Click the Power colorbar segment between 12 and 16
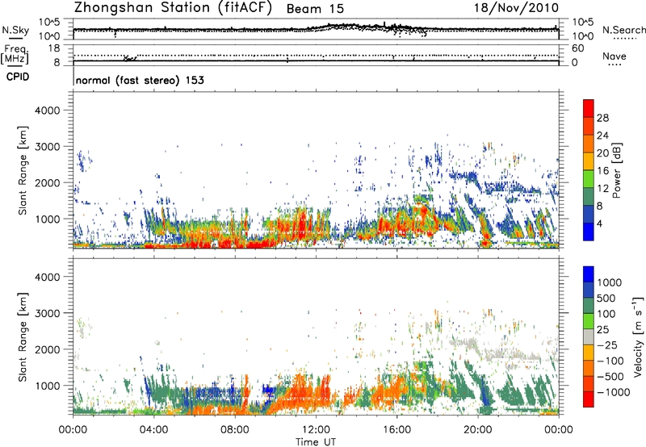The width and height of the screenshot is (646, 447). tap(589, 179)
